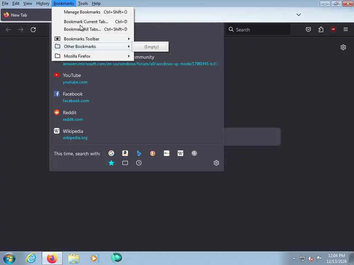Show hidden icons in the system tray
354x265 pixels.
294,258
